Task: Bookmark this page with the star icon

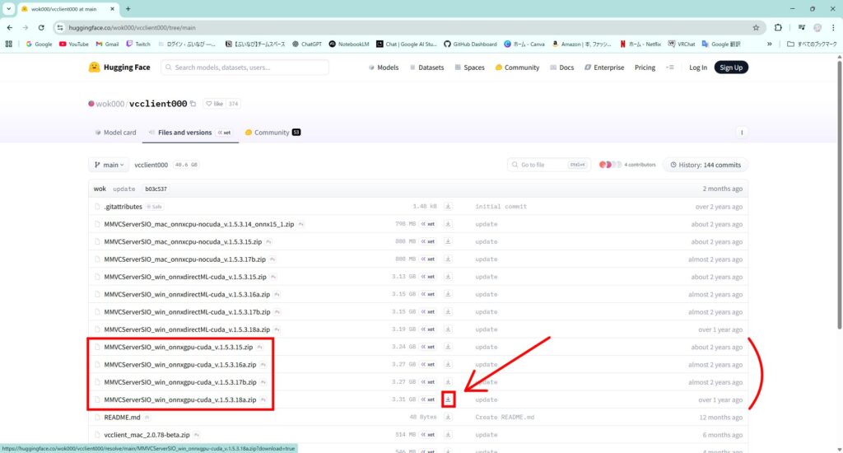Action: click(x=756, y=27)
